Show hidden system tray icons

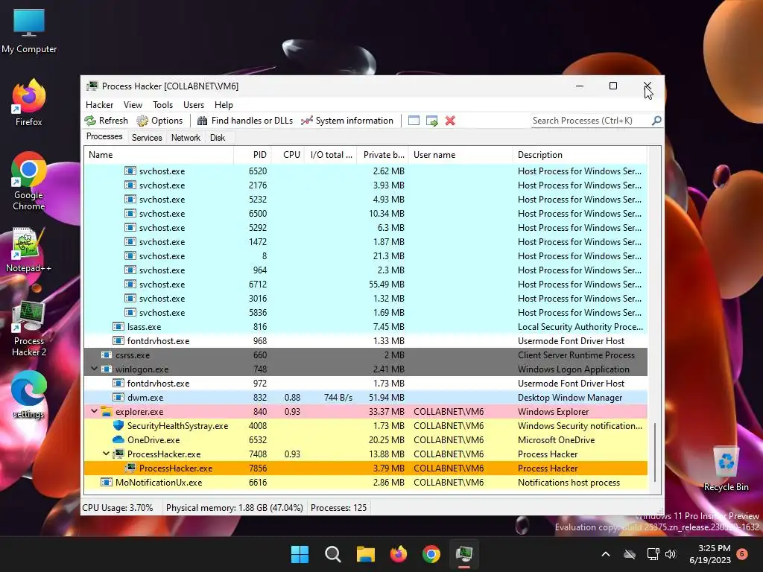coord(606,554)
